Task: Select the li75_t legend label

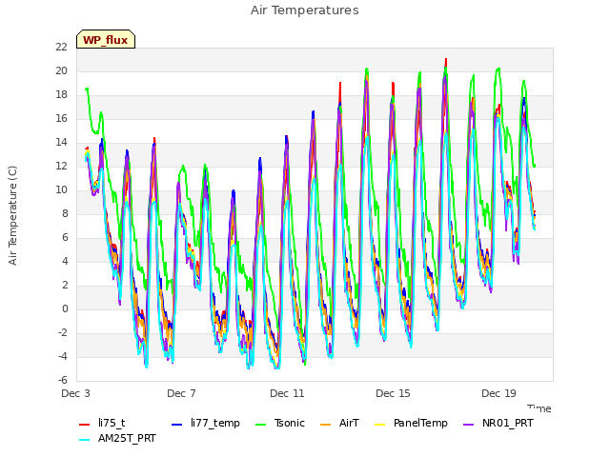Action: point(112,423)
